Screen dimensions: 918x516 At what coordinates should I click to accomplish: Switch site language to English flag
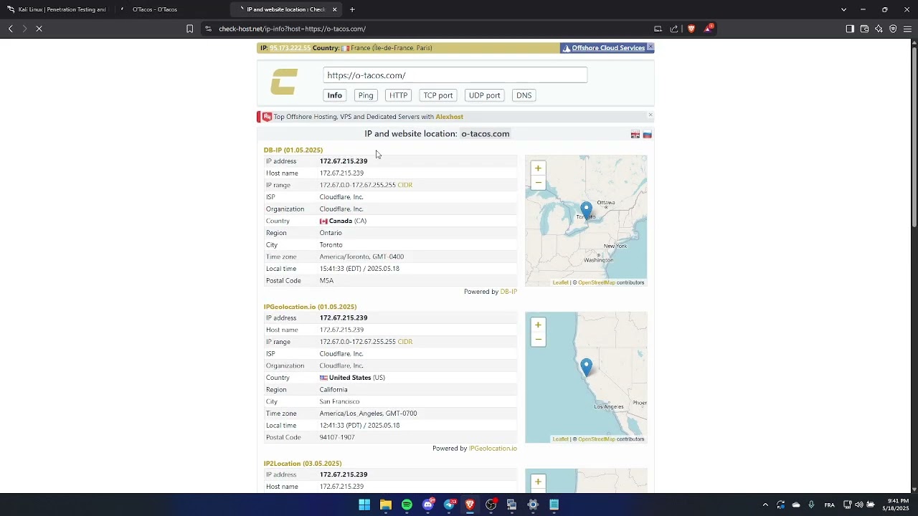point(635,135)
